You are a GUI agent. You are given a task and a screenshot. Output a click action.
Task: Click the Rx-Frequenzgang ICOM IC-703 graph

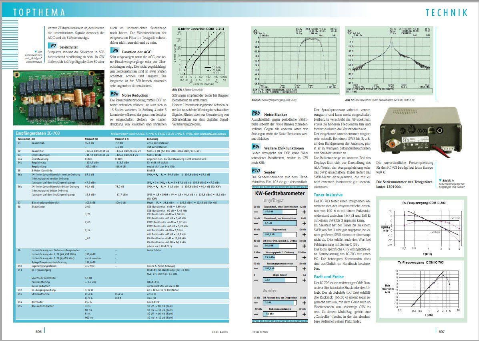(x=424, y=227)
